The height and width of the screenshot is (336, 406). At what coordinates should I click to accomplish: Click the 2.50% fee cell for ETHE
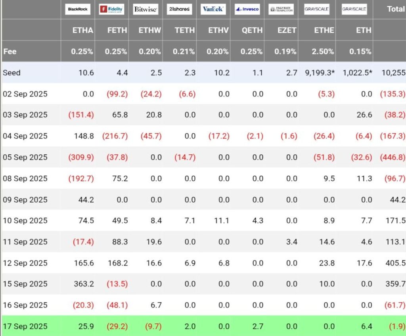click(325, 52)
